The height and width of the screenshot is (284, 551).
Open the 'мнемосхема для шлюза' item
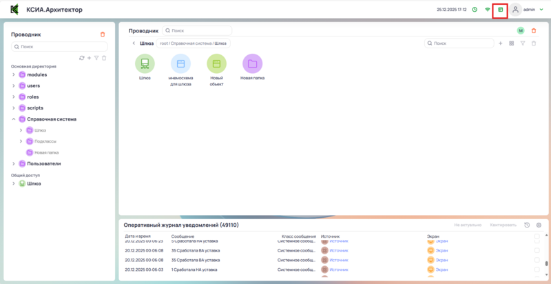180,64
